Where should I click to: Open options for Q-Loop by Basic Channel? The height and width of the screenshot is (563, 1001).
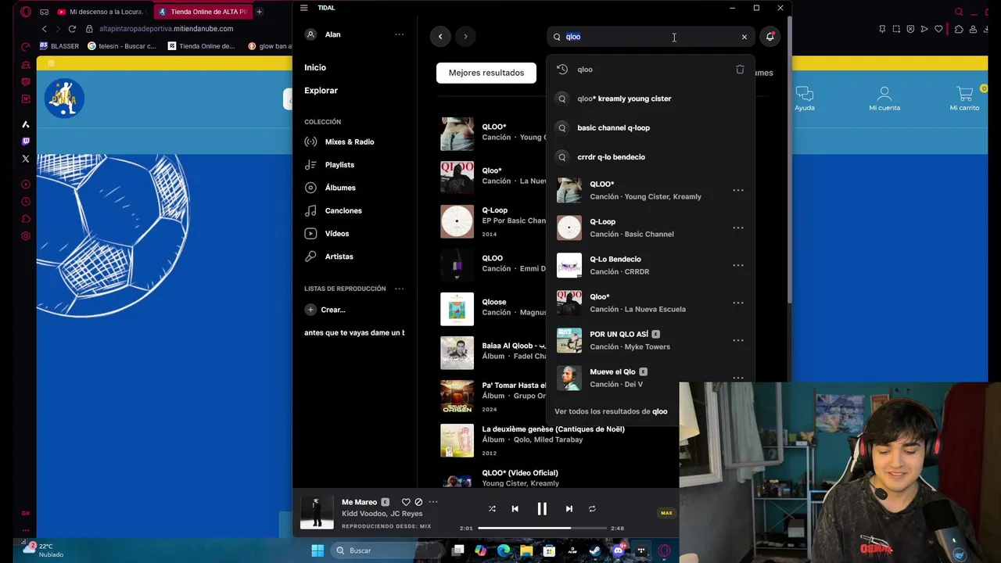(x=738, y=228)
